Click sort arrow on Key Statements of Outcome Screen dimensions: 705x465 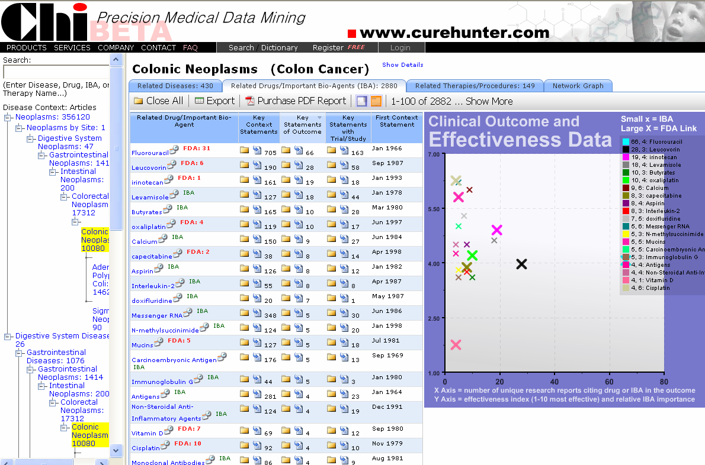pos(320,118)
